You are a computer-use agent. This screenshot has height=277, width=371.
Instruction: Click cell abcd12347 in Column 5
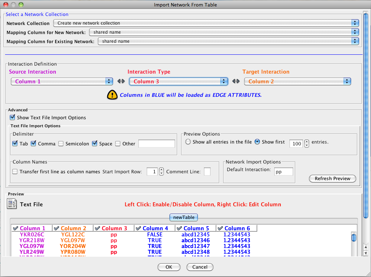pos(196,246)
